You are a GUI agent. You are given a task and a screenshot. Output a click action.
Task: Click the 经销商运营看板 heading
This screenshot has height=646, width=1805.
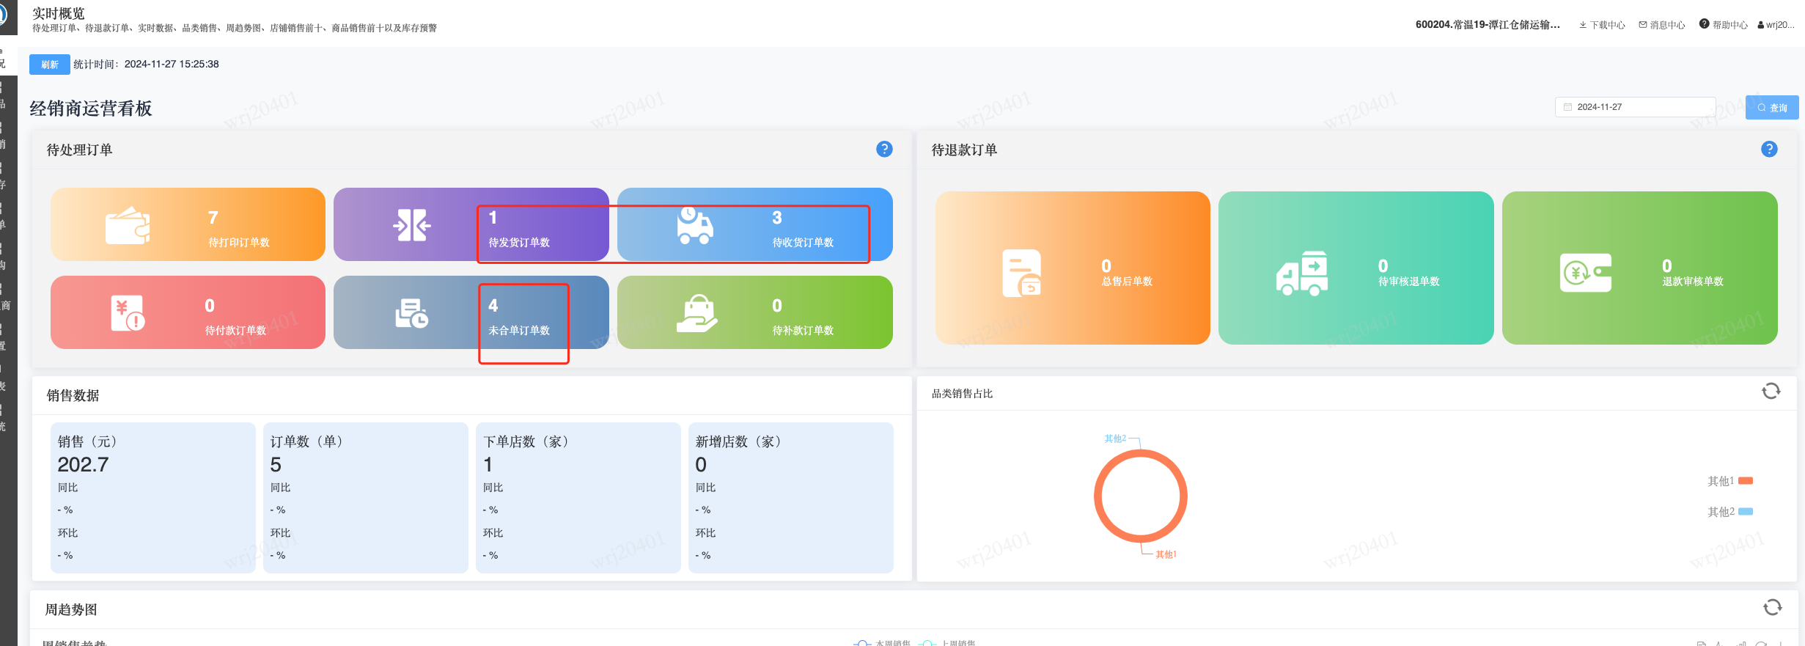pyautogui.click(x=91, y=109)
